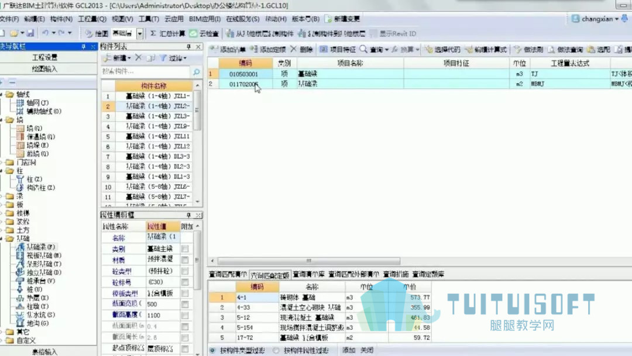Click 添加清单 add list item
Image resolution: width=632 pixels, height=356 pixels.
point(228,50)
